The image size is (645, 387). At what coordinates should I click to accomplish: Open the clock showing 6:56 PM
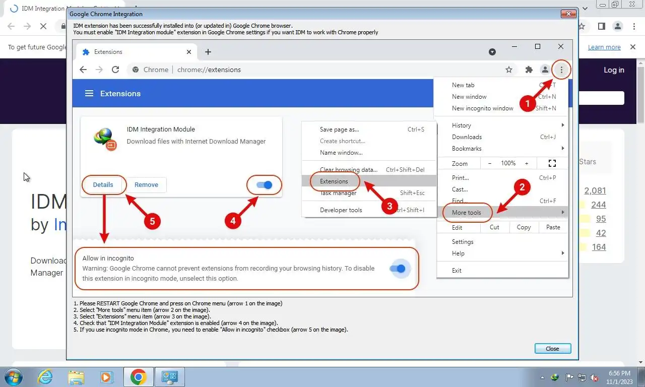[x=620, y=377]
